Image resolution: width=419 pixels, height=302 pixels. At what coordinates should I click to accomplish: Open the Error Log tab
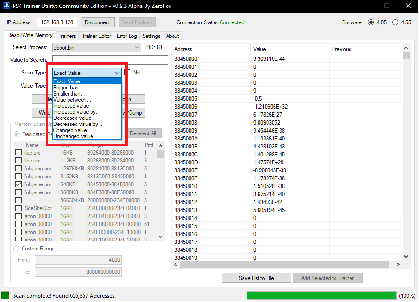tap(127, 36)
